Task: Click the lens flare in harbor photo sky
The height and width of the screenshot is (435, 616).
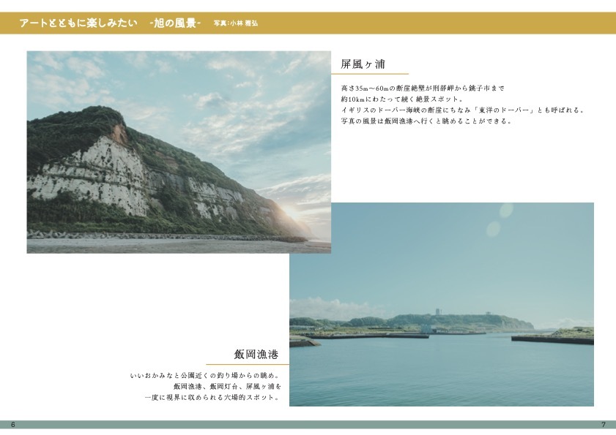Action: click(x=505, y=211)
